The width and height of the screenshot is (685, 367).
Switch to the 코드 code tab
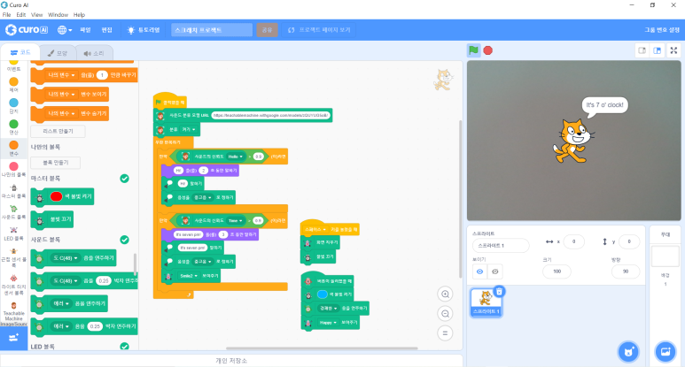[20, 53]
